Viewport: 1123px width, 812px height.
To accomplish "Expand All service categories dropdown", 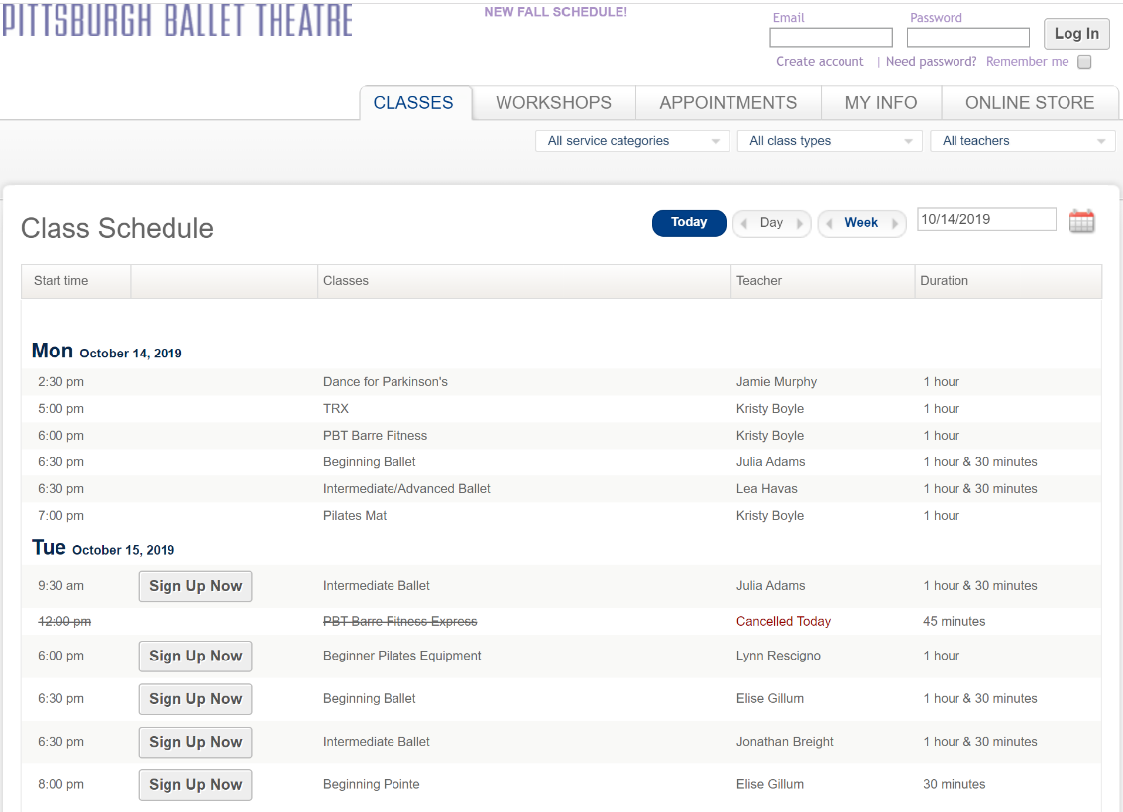I will tap(631, 141).
